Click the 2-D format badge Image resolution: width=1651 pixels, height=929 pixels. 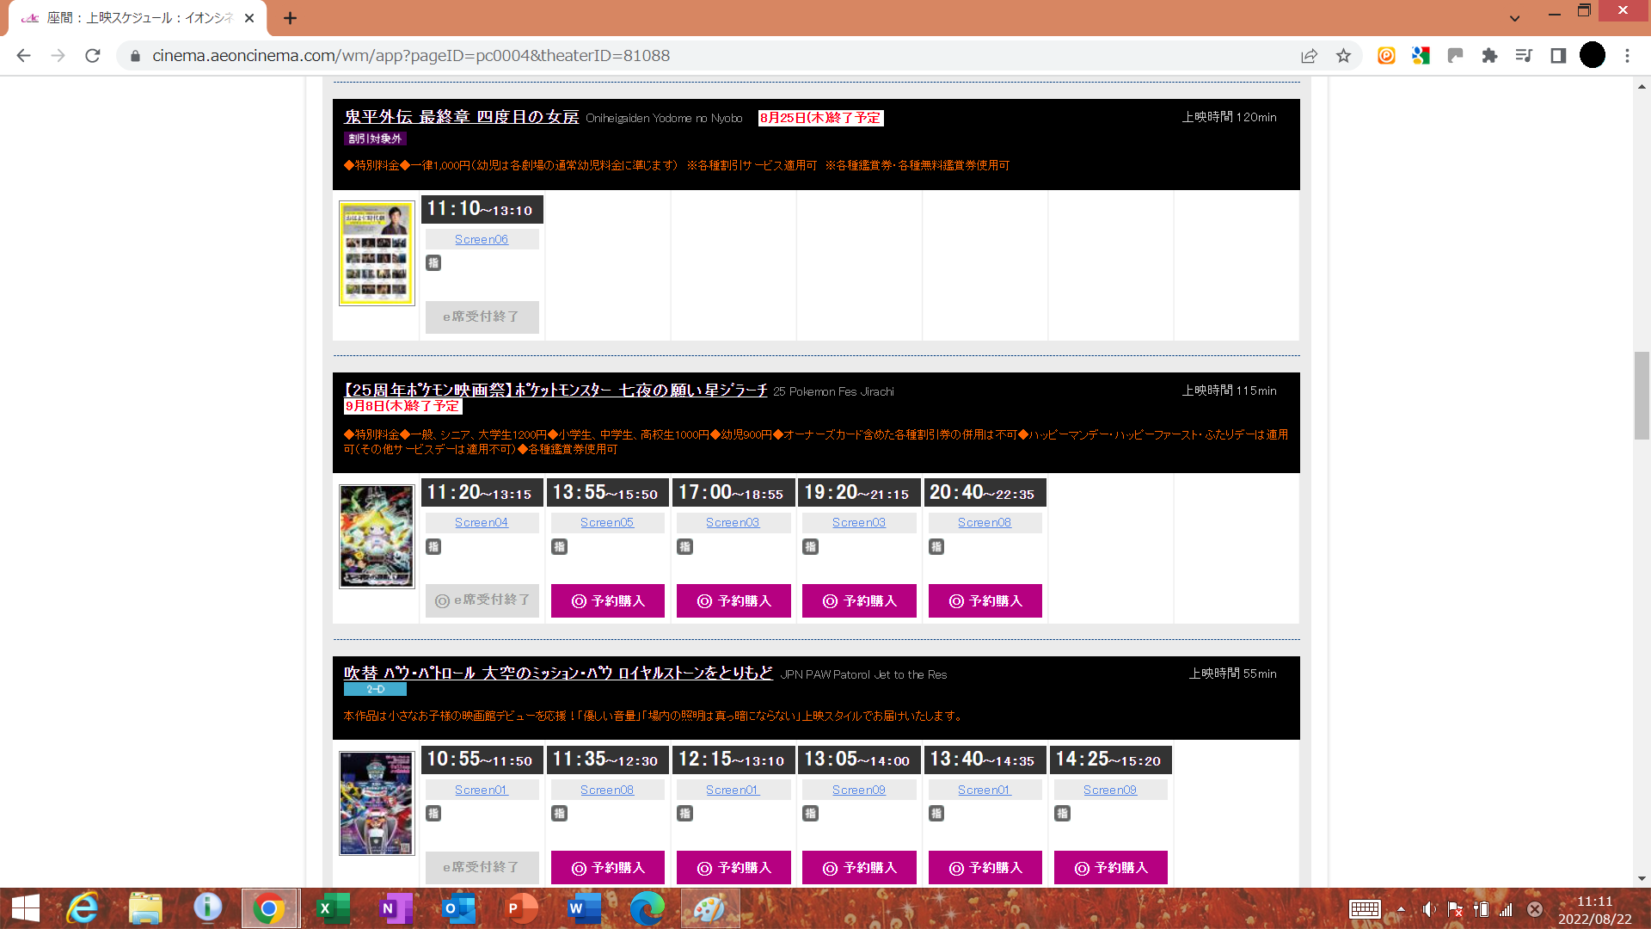375,689
